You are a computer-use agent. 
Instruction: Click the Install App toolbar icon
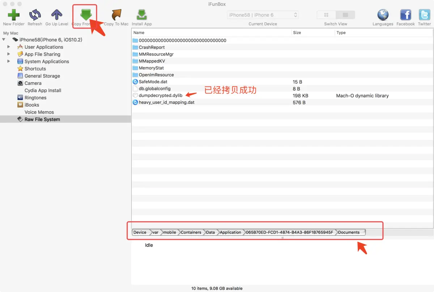142,15
